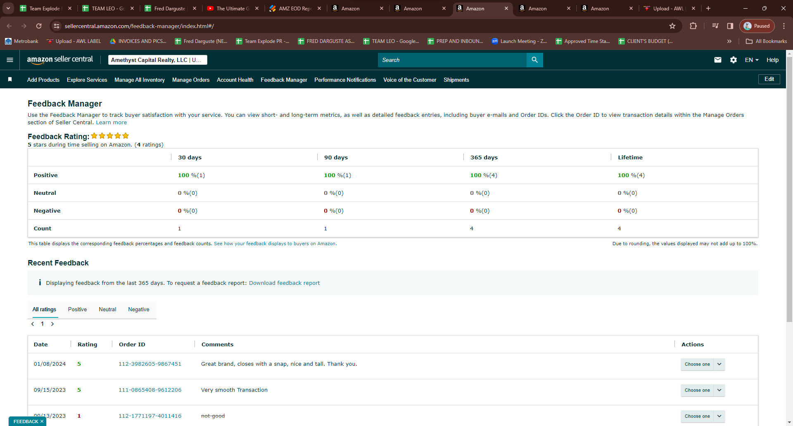This screenshot has width=793, height=426.
Task: Open the EN language dropdown
Action: 752,60
